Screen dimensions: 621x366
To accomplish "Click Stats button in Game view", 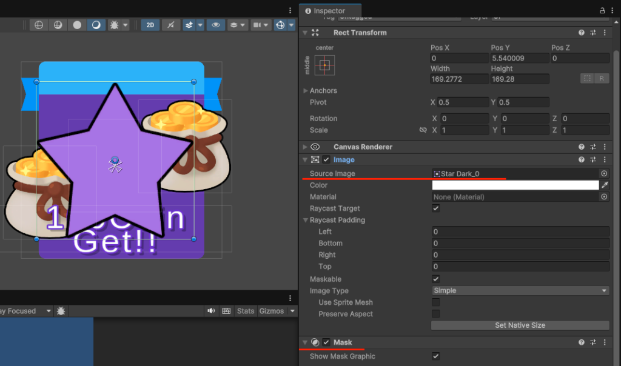I will [246, 311].
